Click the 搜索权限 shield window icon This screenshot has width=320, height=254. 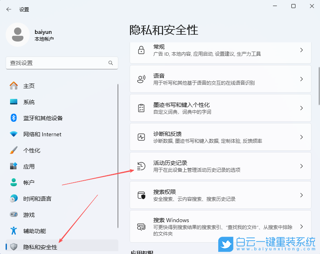click(141, 195)
